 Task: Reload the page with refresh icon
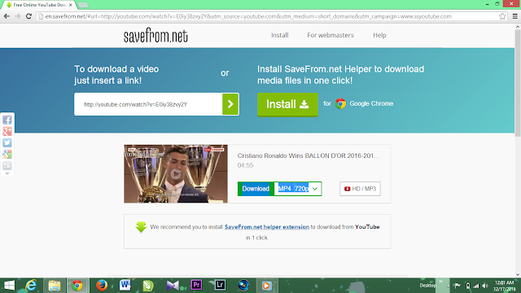click(29, 16)
